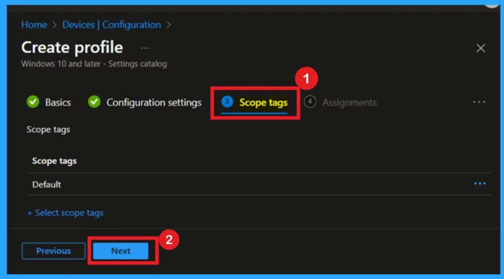Click the Home breadcrumb link

[34, 25]
